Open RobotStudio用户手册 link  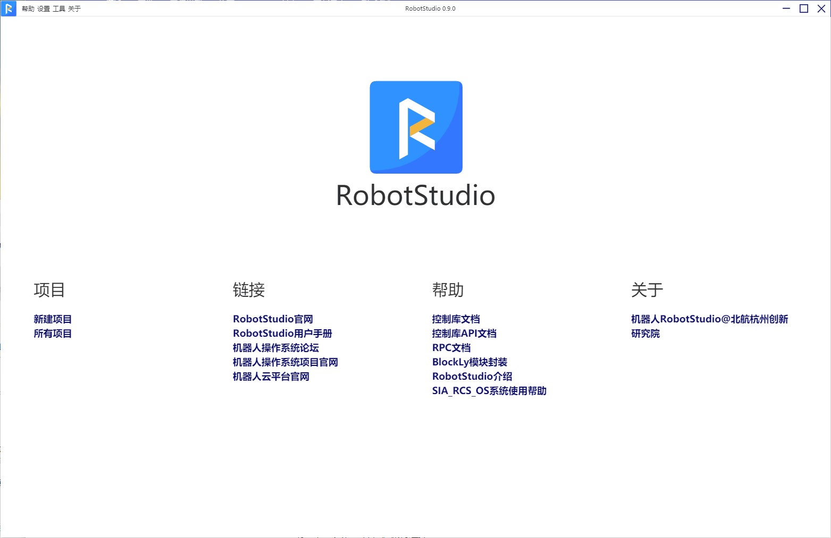[x=282, y=334]
